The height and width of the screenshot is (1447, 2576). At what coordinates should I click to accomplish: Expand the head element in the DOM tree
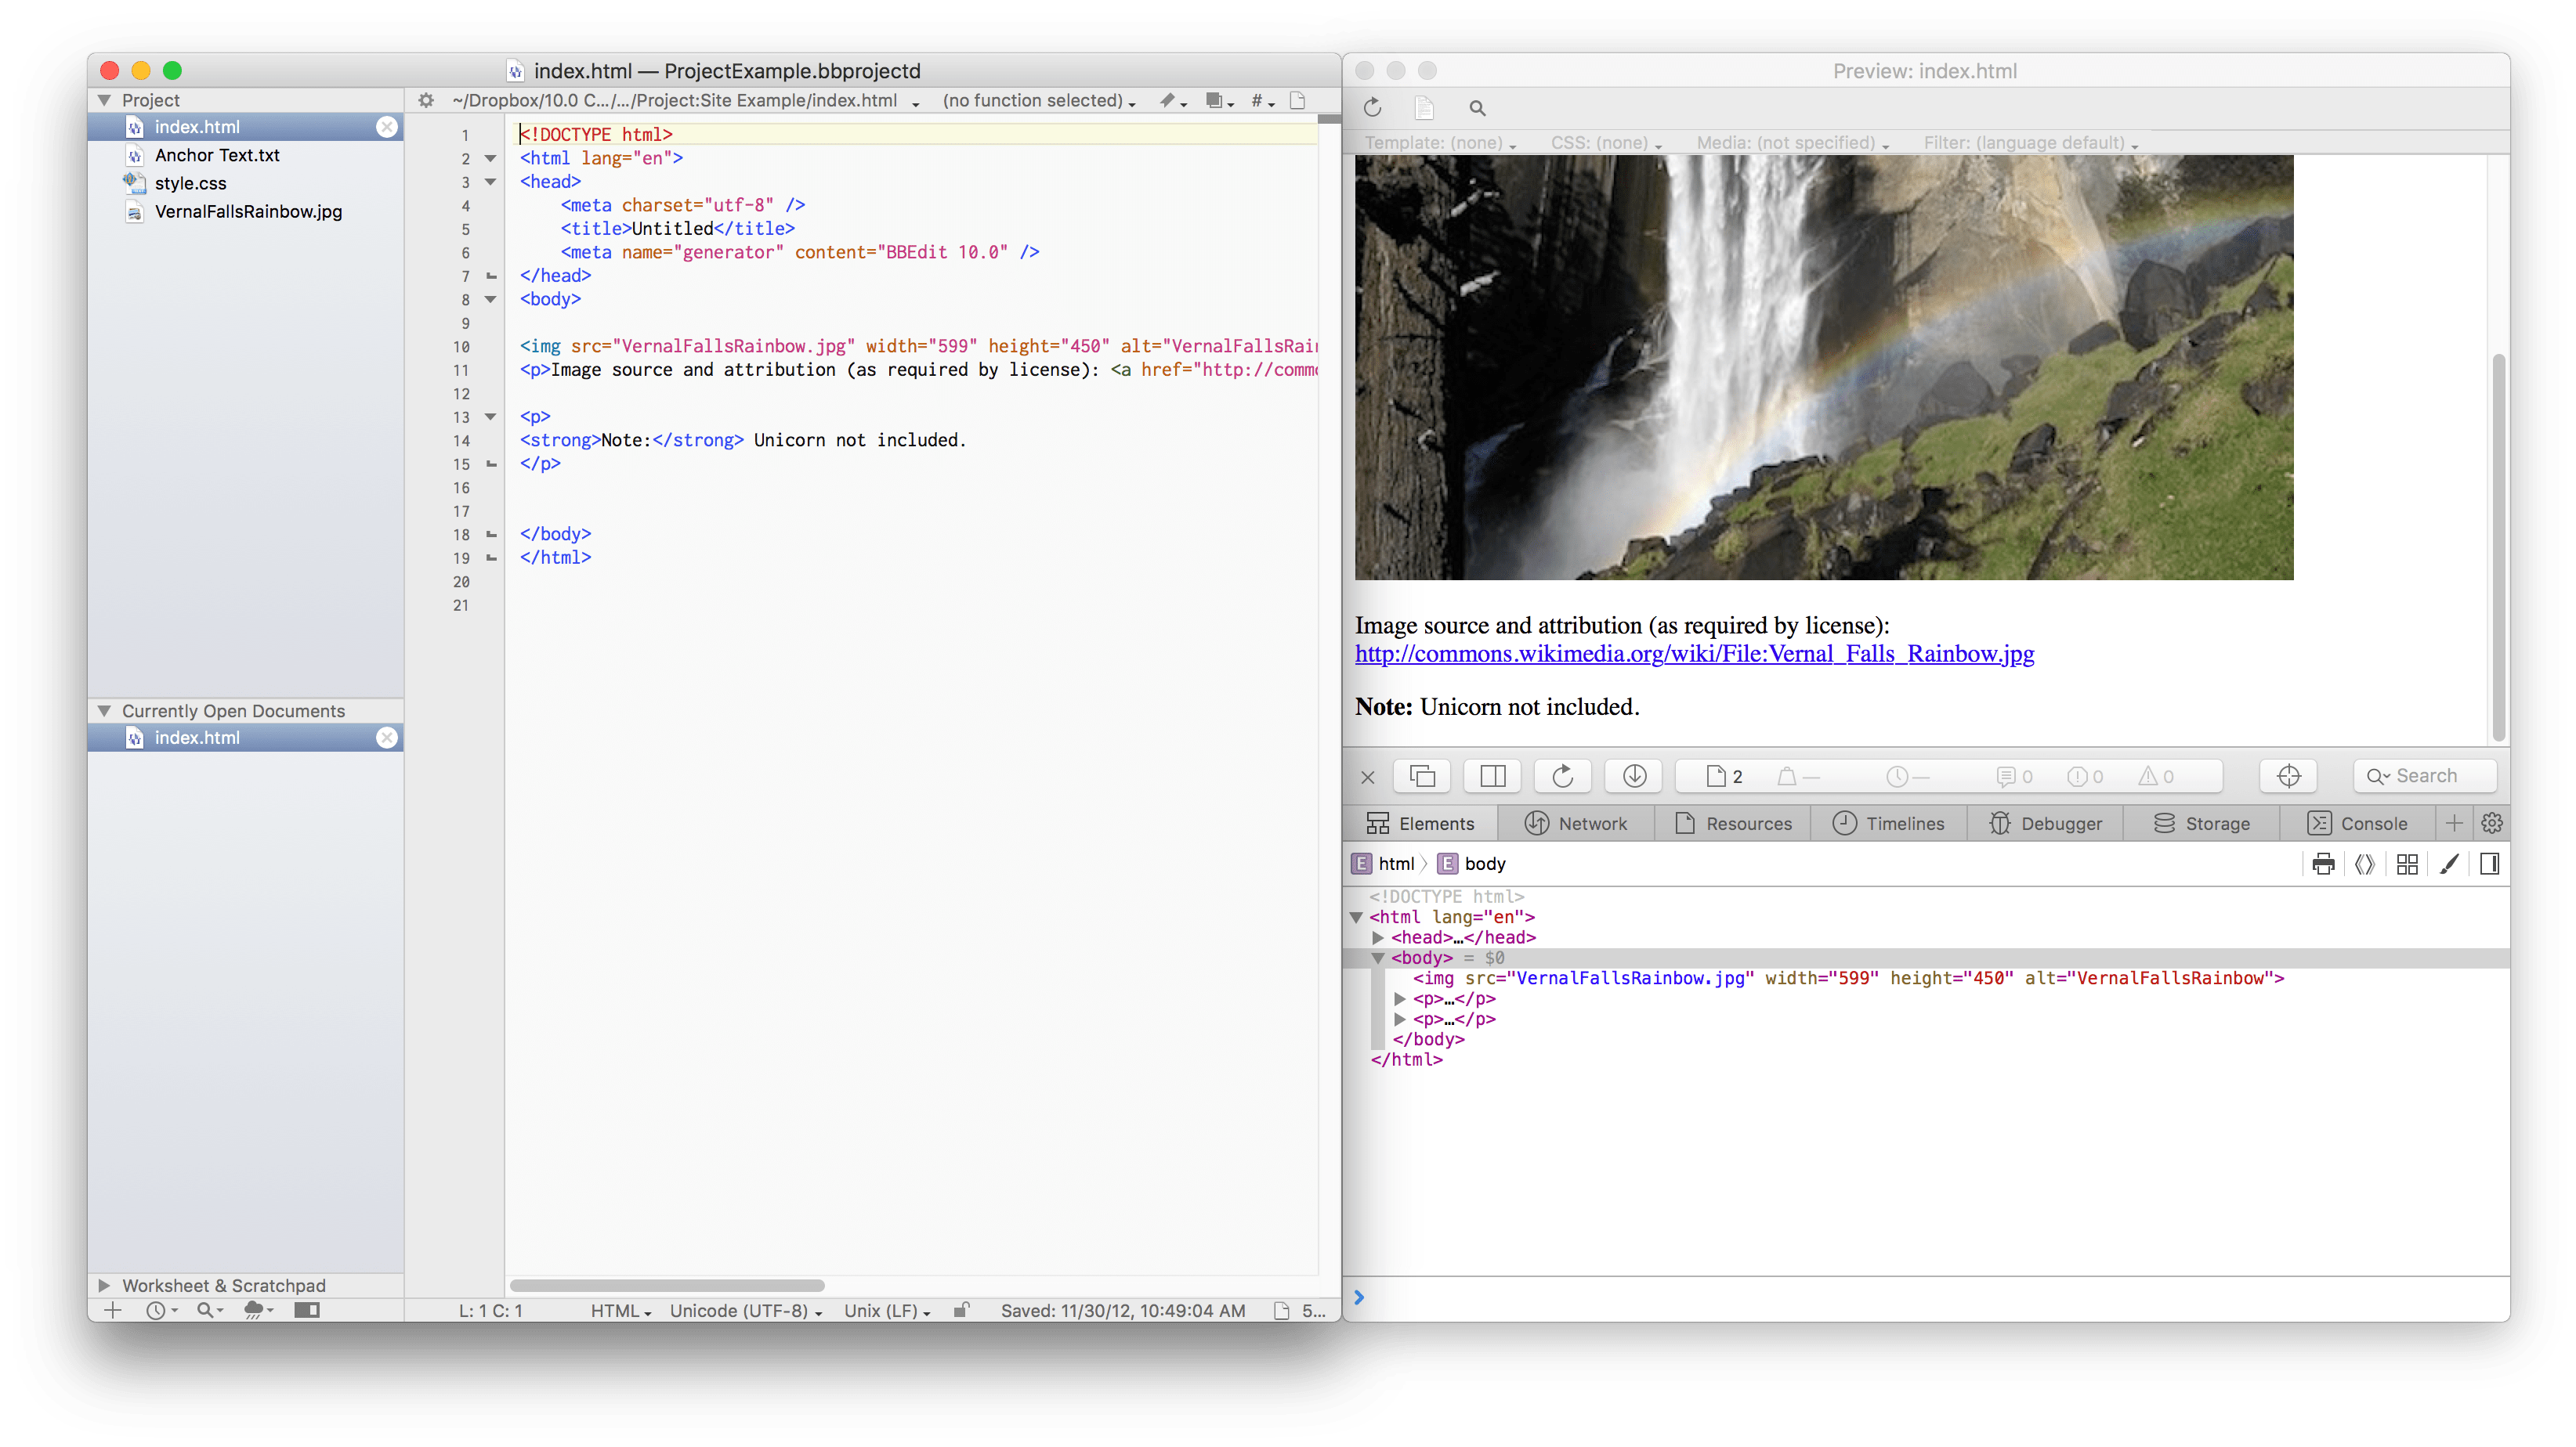tap(1378, 937)
